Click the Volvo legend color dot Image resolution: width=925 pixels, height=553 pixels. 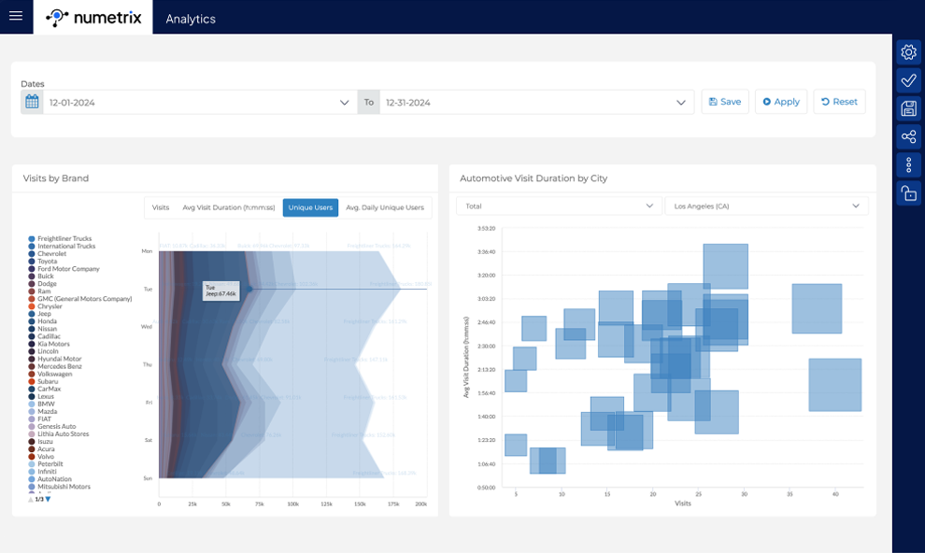click(x=32, y=456)
